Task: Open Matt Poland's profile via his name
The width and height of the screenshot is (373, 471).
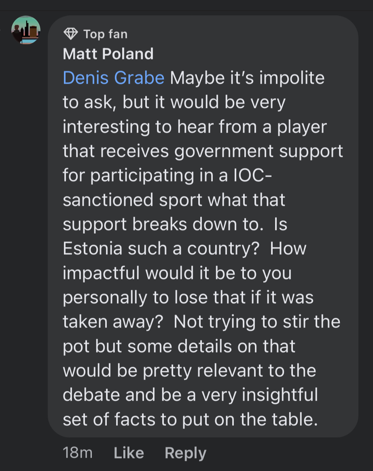Action: pyautogui.click(x=108, y=54)
